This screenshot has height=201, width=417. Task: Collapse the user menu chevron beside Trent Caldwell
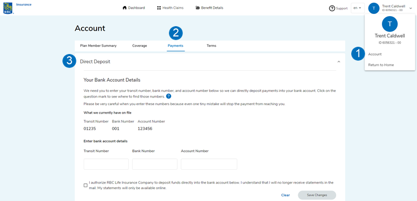coord(410,8)
